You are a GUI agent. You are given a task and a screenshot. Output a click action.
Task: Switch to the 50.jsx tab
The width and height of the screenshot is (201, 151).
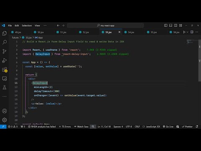(41, 32)
